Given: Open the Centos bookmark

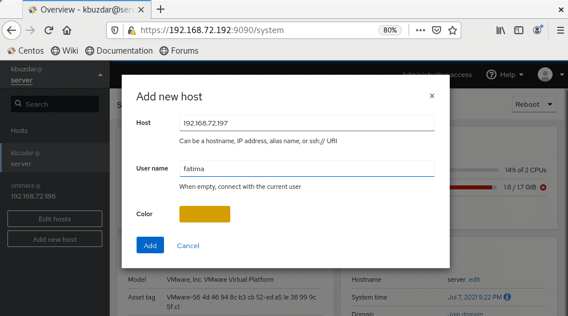Looking at the screenshot, I should click(x=26, y=51).
